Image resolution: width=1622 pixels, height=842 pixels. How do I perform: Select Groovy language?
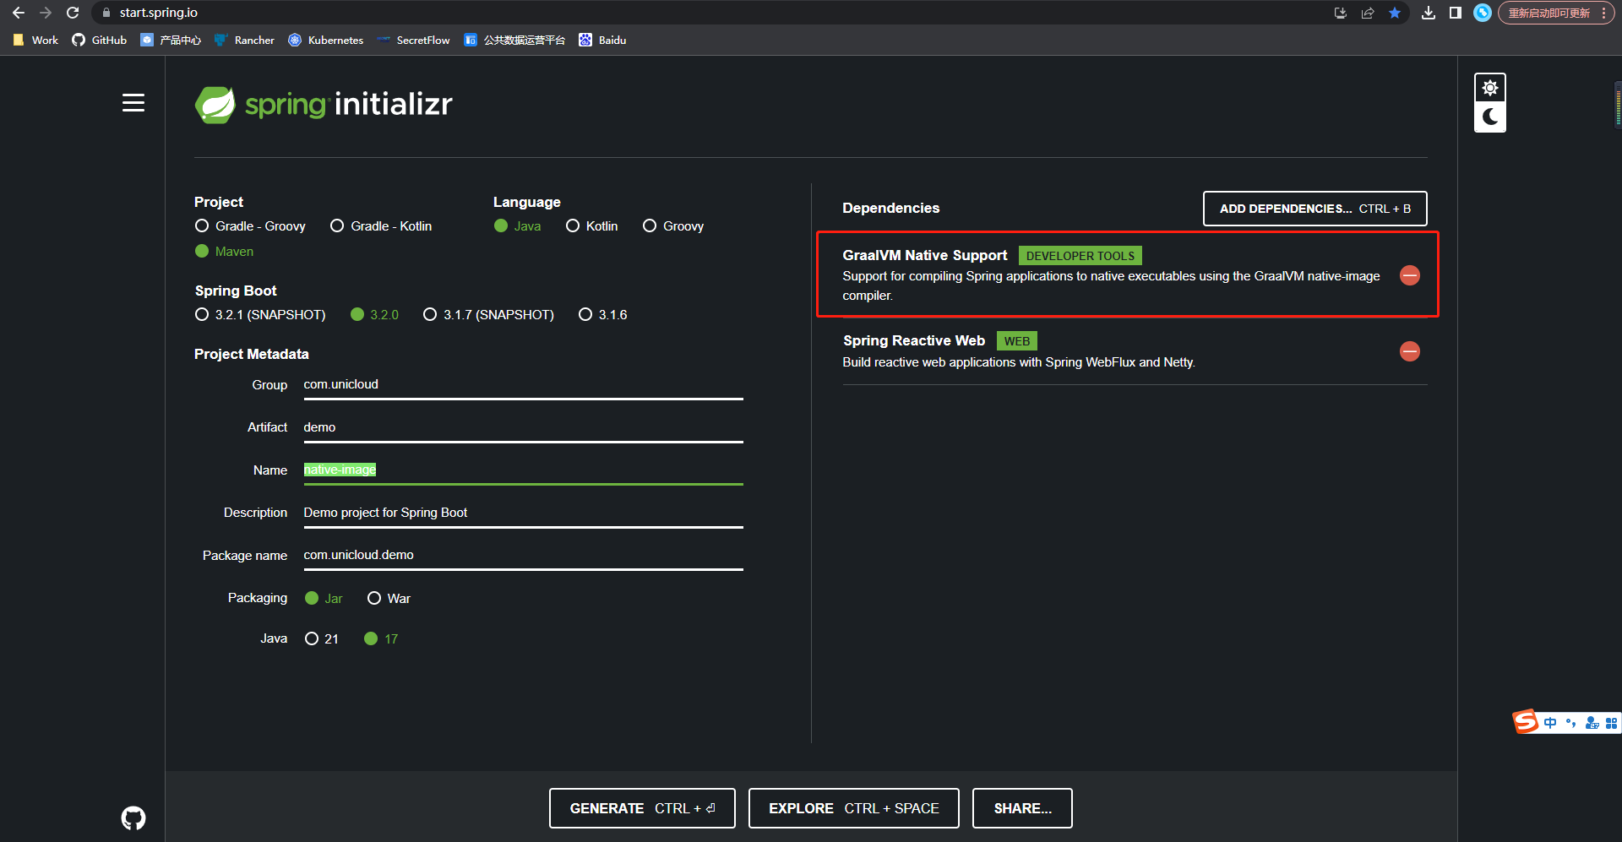pyautogui.click(x=673, y=226)
